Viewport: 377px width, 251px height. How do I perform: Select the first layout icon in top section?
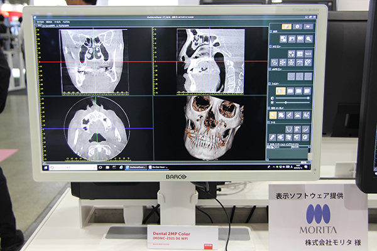(283, 39)
